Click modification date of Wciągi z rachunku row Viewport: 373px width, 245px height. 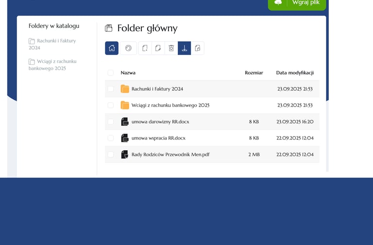coord(295,105)
